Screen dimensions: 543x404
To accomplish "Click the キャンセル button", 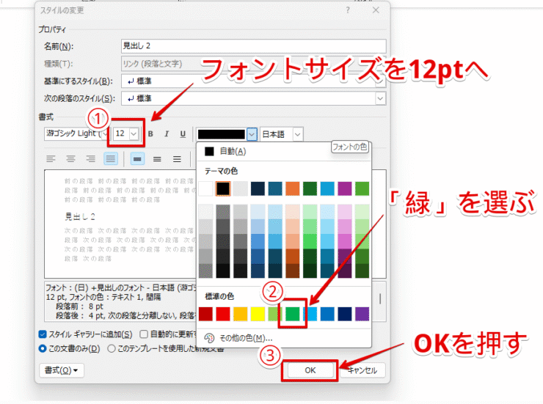I will tap(362, 370).
